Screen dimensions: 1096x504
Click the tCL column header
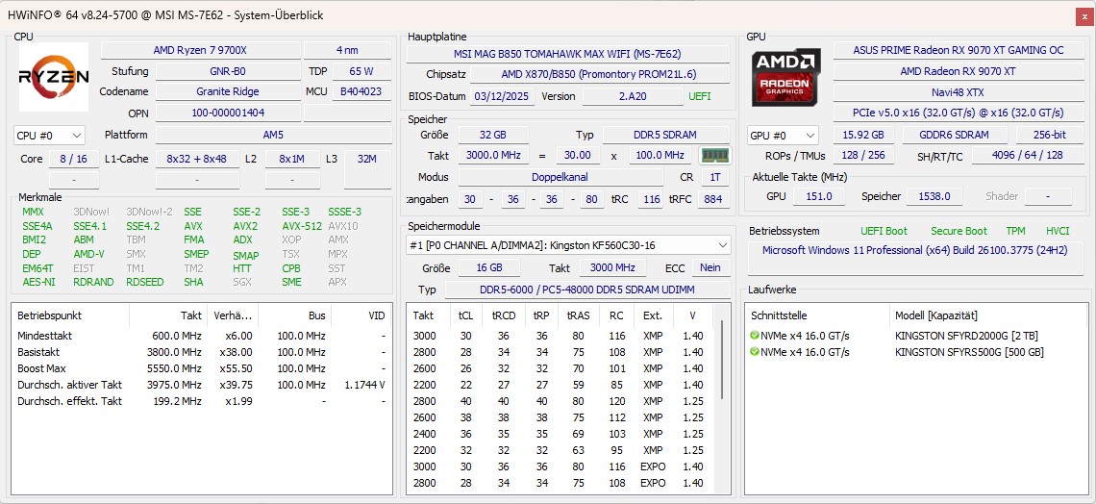coord(465,315)
